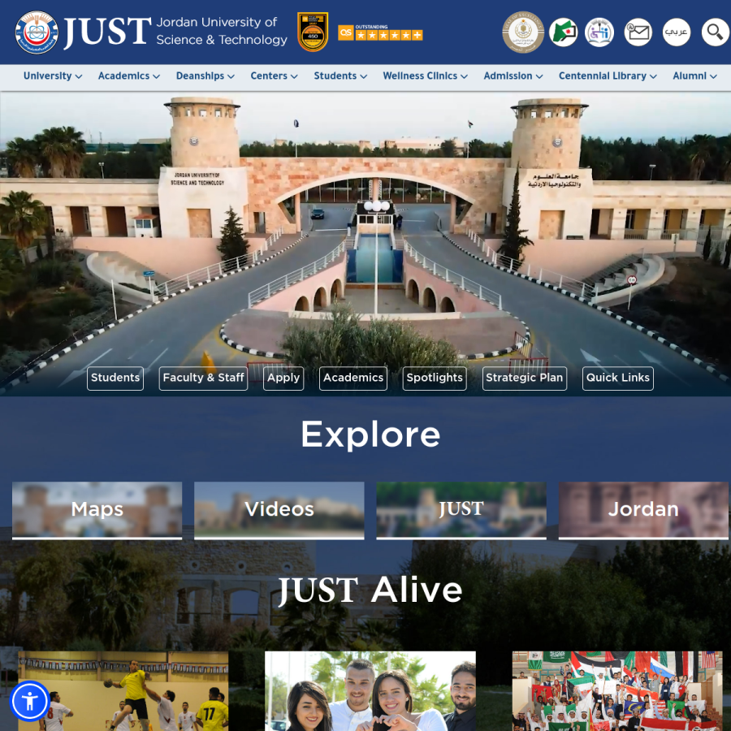
Task: Expand Centennial Library menu
Action: 608,76
